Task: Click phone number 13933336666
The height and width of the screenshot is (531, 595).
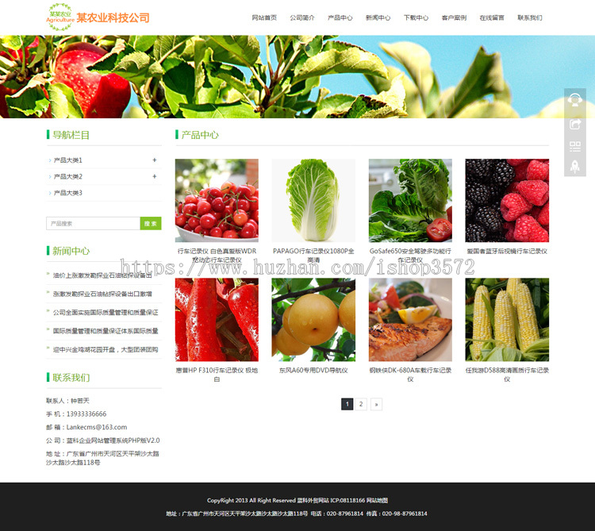Action: [x=86, y=414]
